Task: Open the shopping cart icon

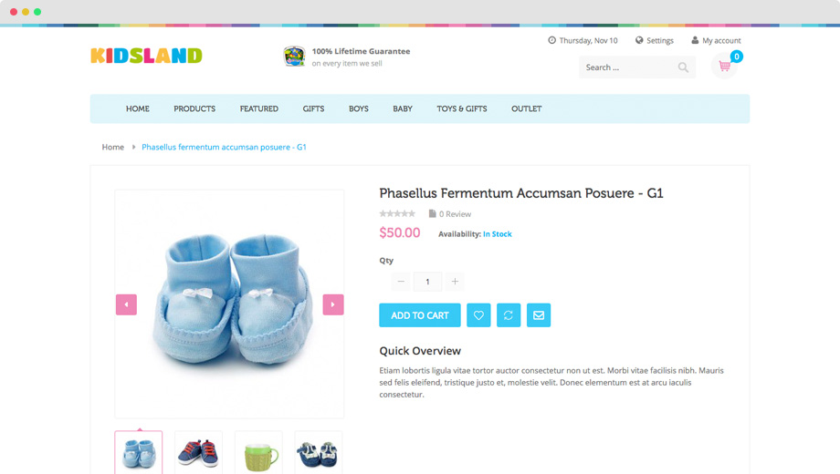Action: pyautogui.click(x=725, y=66)
